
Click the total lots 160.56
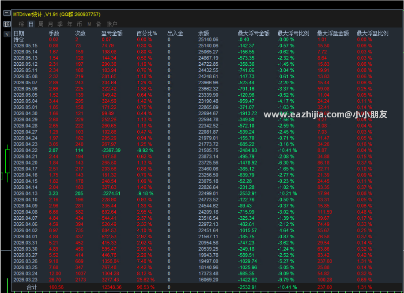(56, 287)
